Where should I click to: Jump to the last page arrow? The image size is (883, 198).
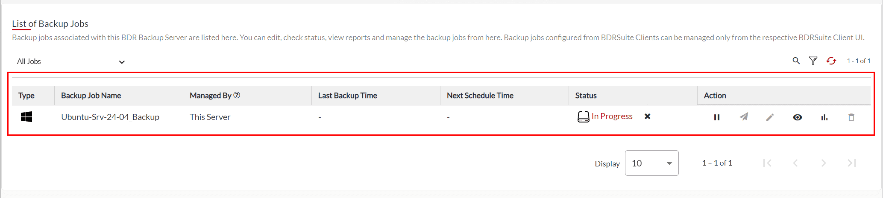(852, 163)
